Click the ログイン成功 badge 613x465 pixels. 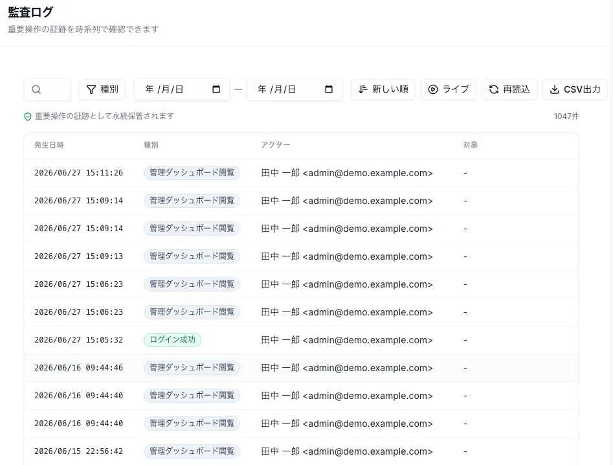click(x=172, y=340)
